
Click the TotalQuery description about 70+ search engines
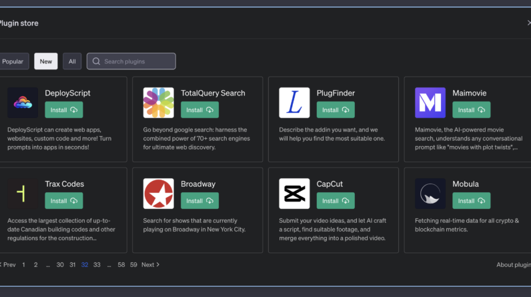[x=196, y=139]
